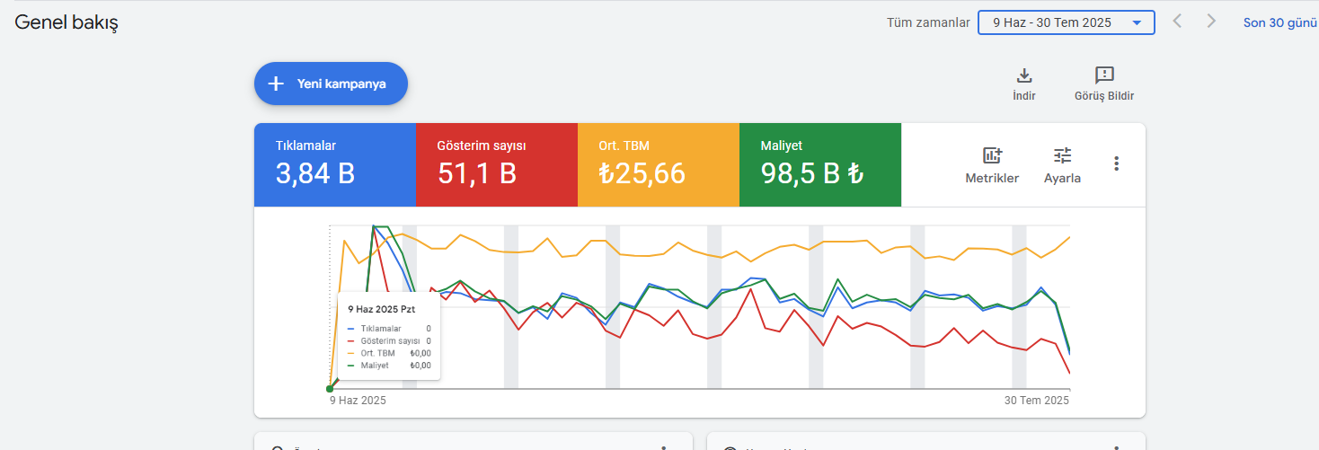Click the 51,1 B impressions value
Viewport: 1319px width, 450px height.
(x=477, y=173)
